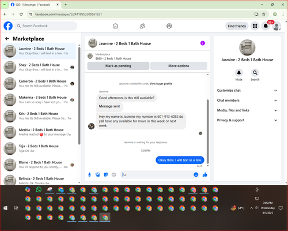Reload the page
The width and height of the screenshot is (288, 231).
[21, 14]
